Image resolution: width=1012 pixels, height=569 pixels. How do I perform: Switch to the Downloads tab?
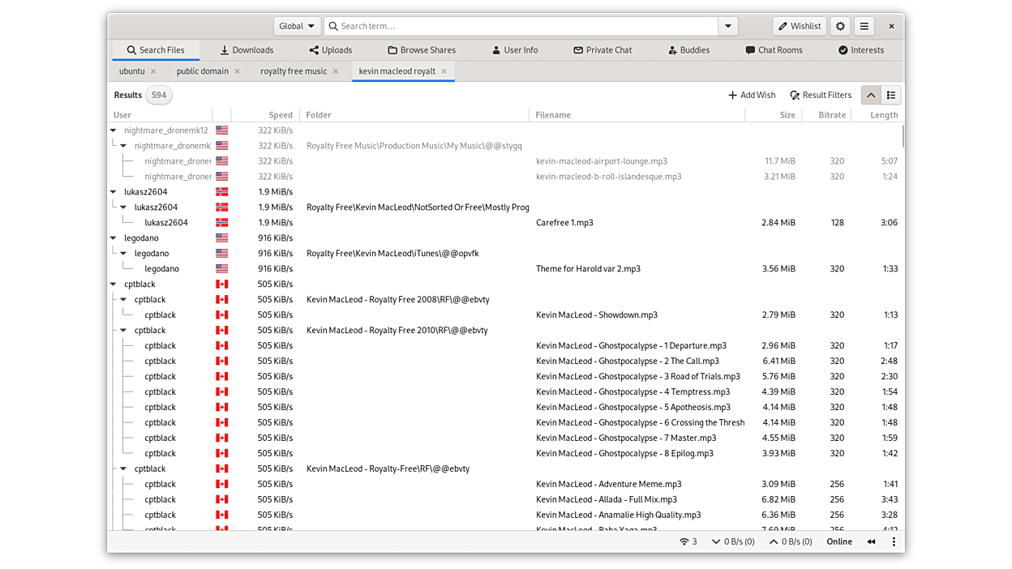tap(247, 50)
